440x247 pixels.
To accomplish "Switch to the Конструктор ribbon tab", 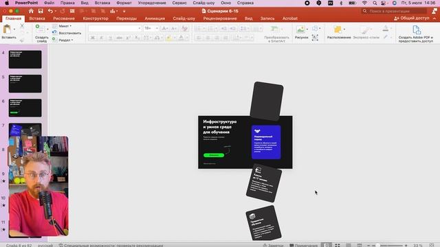I will click(x=96, y=19).
